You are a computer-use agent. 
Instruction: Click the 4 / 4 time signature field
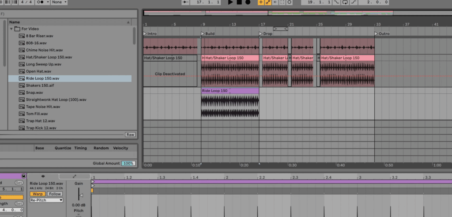(26, 2)
